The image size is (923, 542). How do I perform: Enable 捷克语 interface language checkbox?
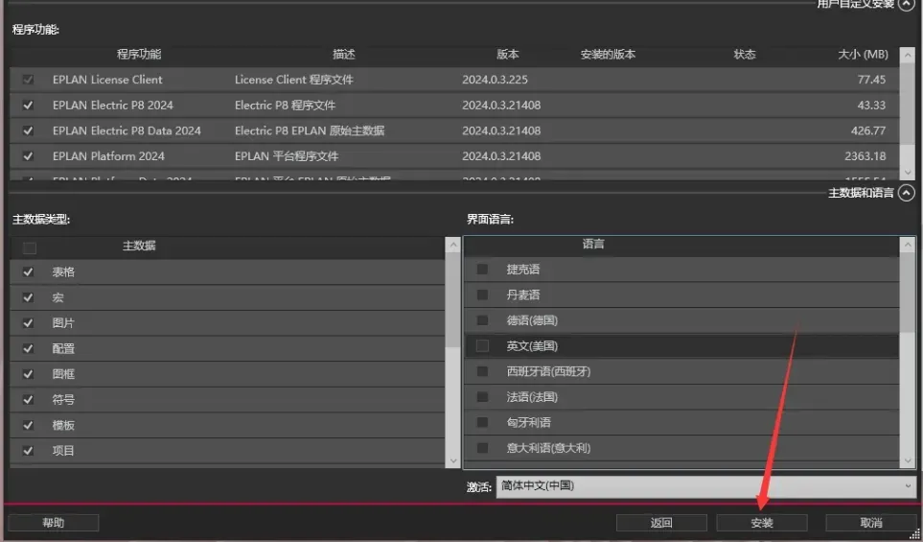click(x=482, y=270)
